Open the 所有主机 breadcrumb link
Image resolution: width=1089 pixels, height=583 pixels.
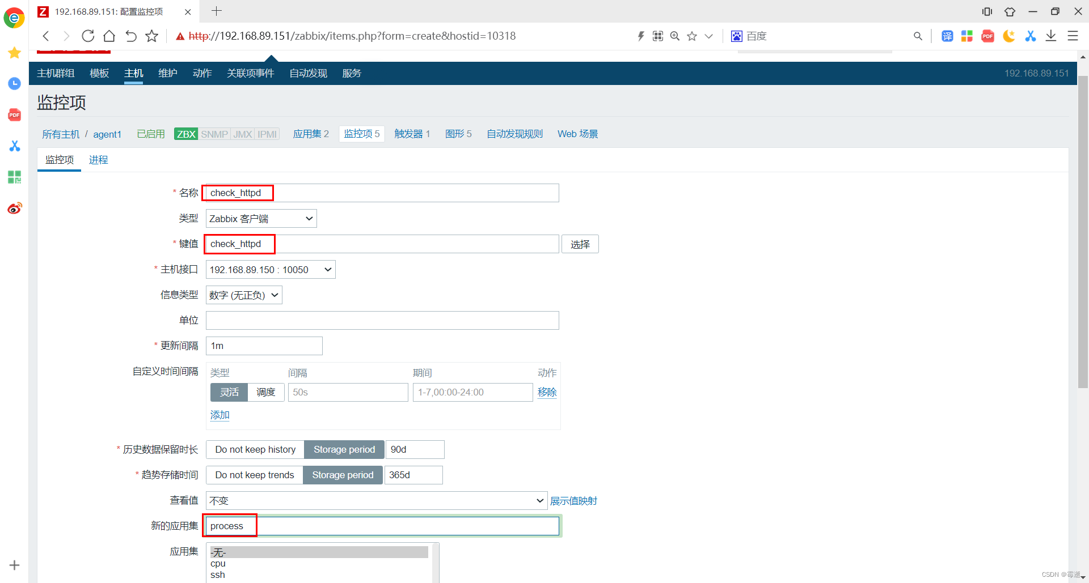tap(61, 134)
